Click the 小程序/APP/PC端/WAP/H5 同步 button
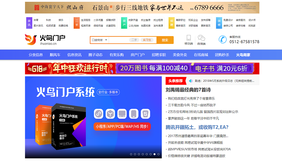This screenshot has width=282, height=161. tap(122, 126)
